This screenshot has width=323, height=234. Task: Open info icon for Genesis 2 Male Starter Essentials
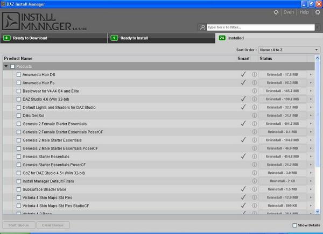coord(255,140)
